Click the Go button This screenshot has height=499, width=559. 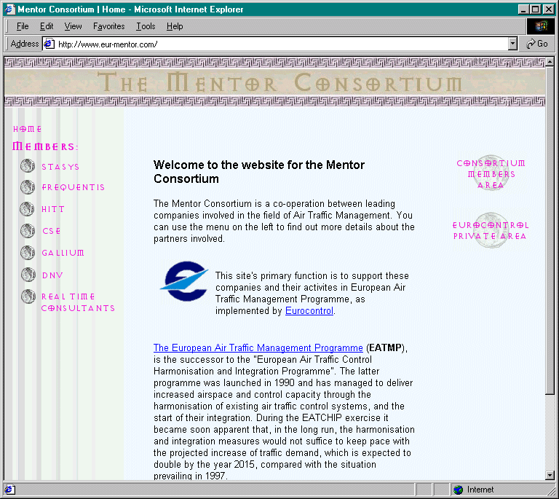click(537, 44)
